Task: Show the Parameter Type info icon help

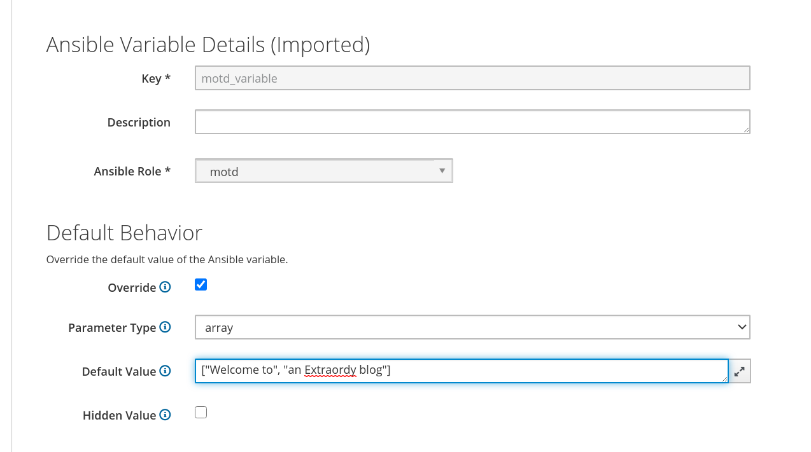Action: coord(165,327)
